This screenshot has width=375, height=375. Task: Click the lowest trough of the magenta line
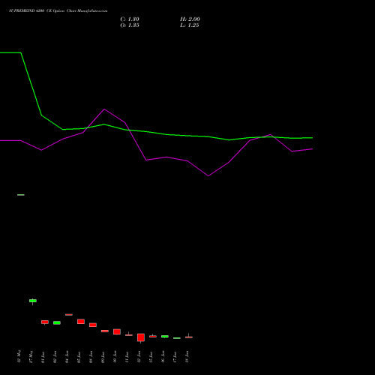[208, 176]
